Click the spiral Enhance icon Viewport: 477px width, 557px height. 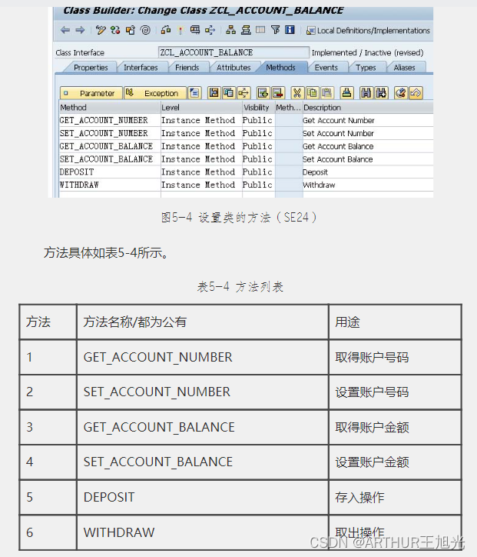pos(145,30)
